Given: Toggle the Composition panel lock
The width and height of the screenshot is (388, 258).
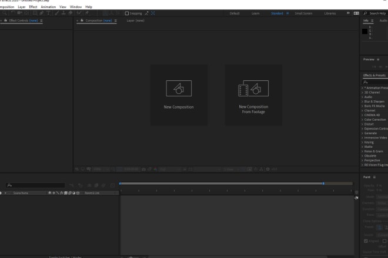Looking at the screenshot, I should click(82, 21).
